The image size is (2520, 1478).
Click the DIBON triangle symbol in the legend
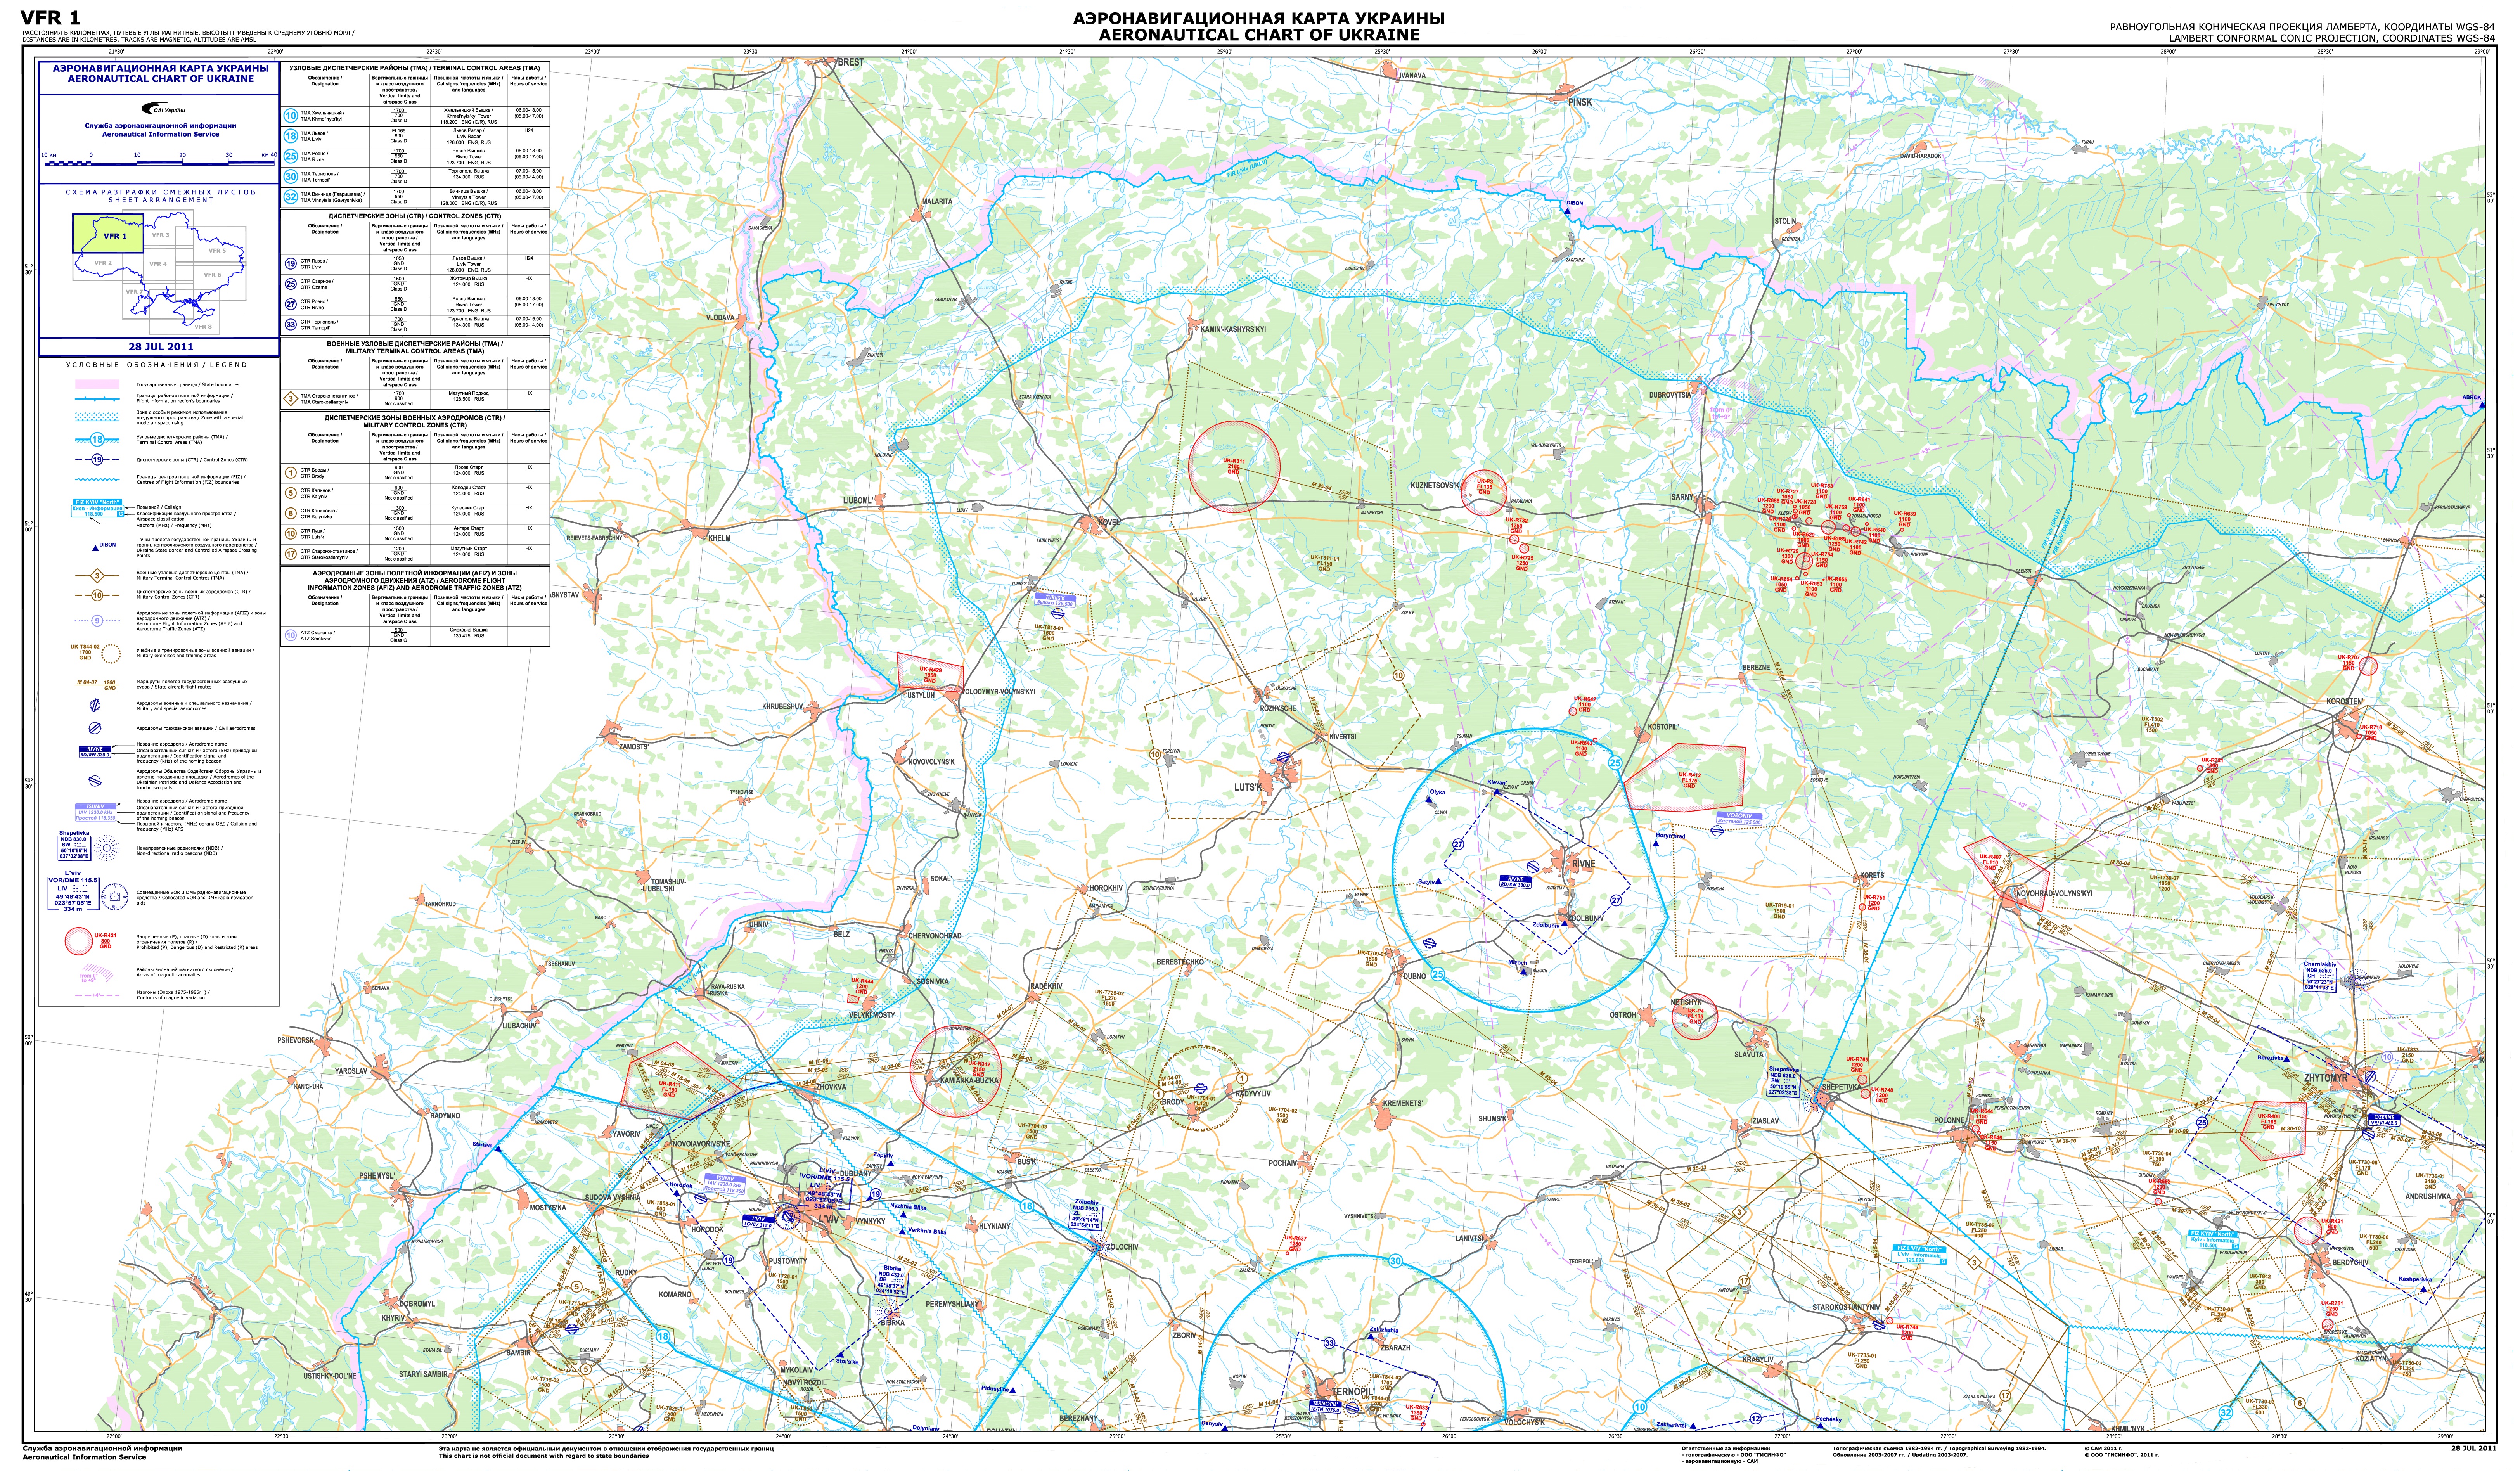pyautogui.click(x=95, y=548)
